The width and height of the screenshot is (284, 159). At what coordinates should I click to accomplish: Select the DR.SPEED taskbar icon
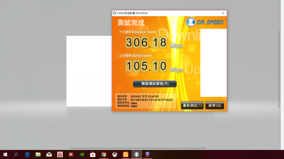[x=136, y=155]
